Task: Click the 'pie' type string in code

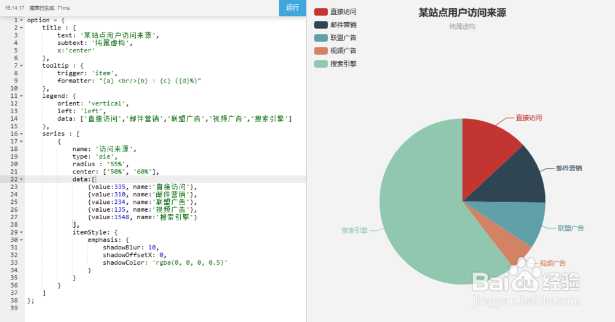Action: pos(106,156)
